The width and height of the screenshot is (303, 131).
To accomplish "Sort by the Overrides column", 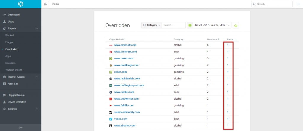I will coord(213,39).
